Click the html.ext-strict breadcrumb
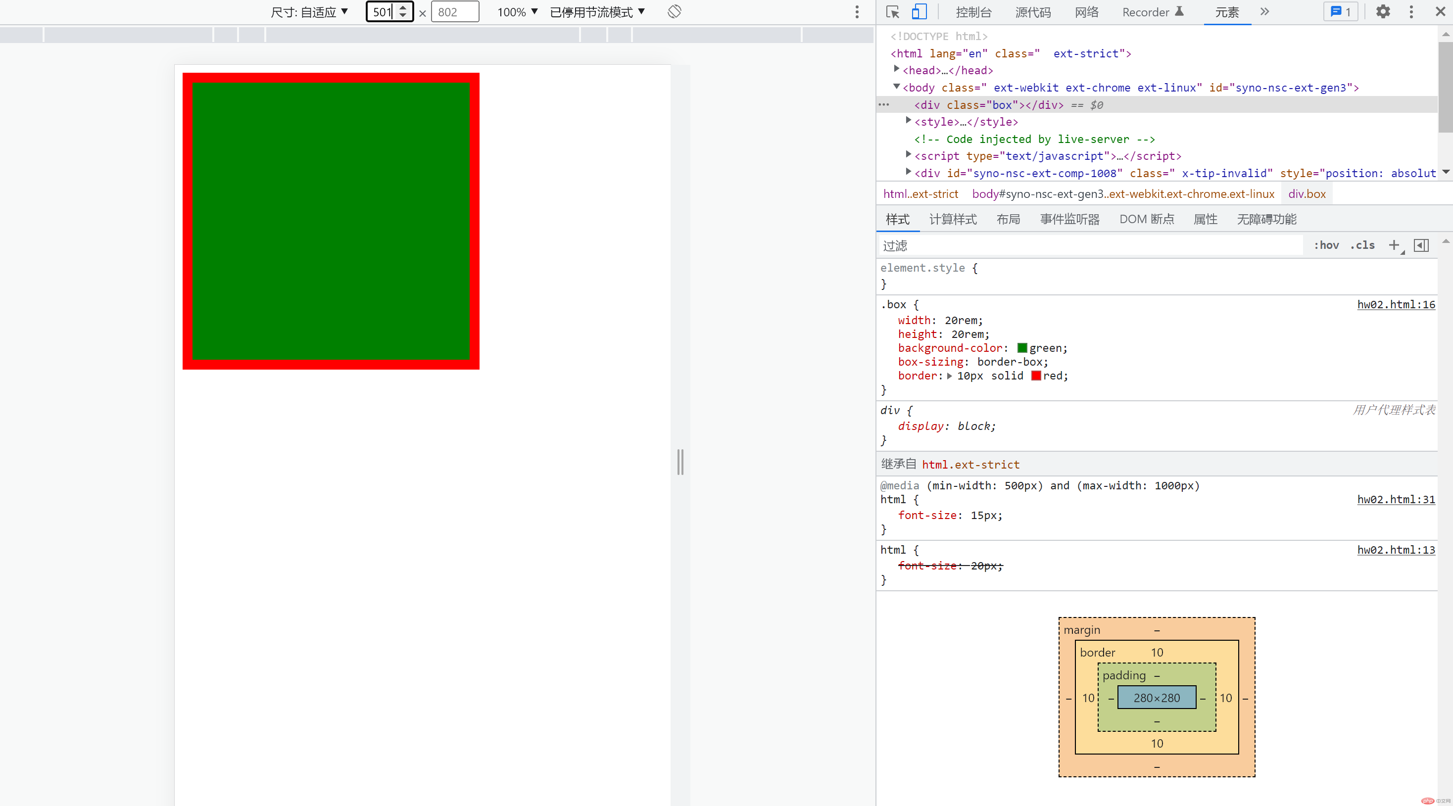This screenshot has width=1453, height=806. pyautogui.click(x=920, y=194)
